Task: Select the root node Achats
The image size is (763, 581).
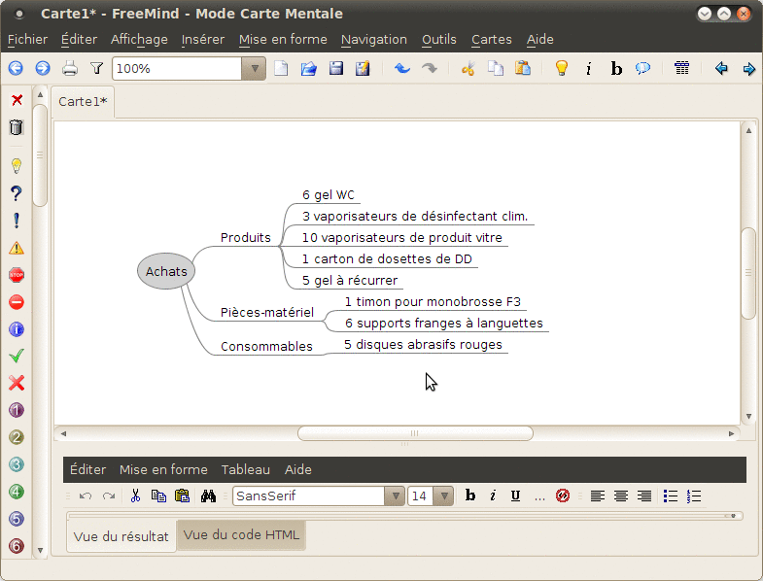Action: pyautogui.click(x=166, y=271)
